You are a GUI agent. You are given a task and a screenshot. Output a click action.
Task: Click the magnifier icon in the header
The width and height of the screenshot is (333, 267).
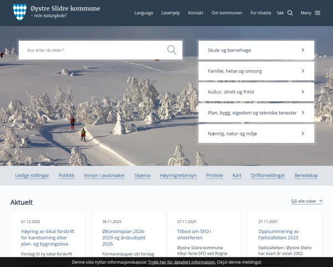(x=290, y=13)
